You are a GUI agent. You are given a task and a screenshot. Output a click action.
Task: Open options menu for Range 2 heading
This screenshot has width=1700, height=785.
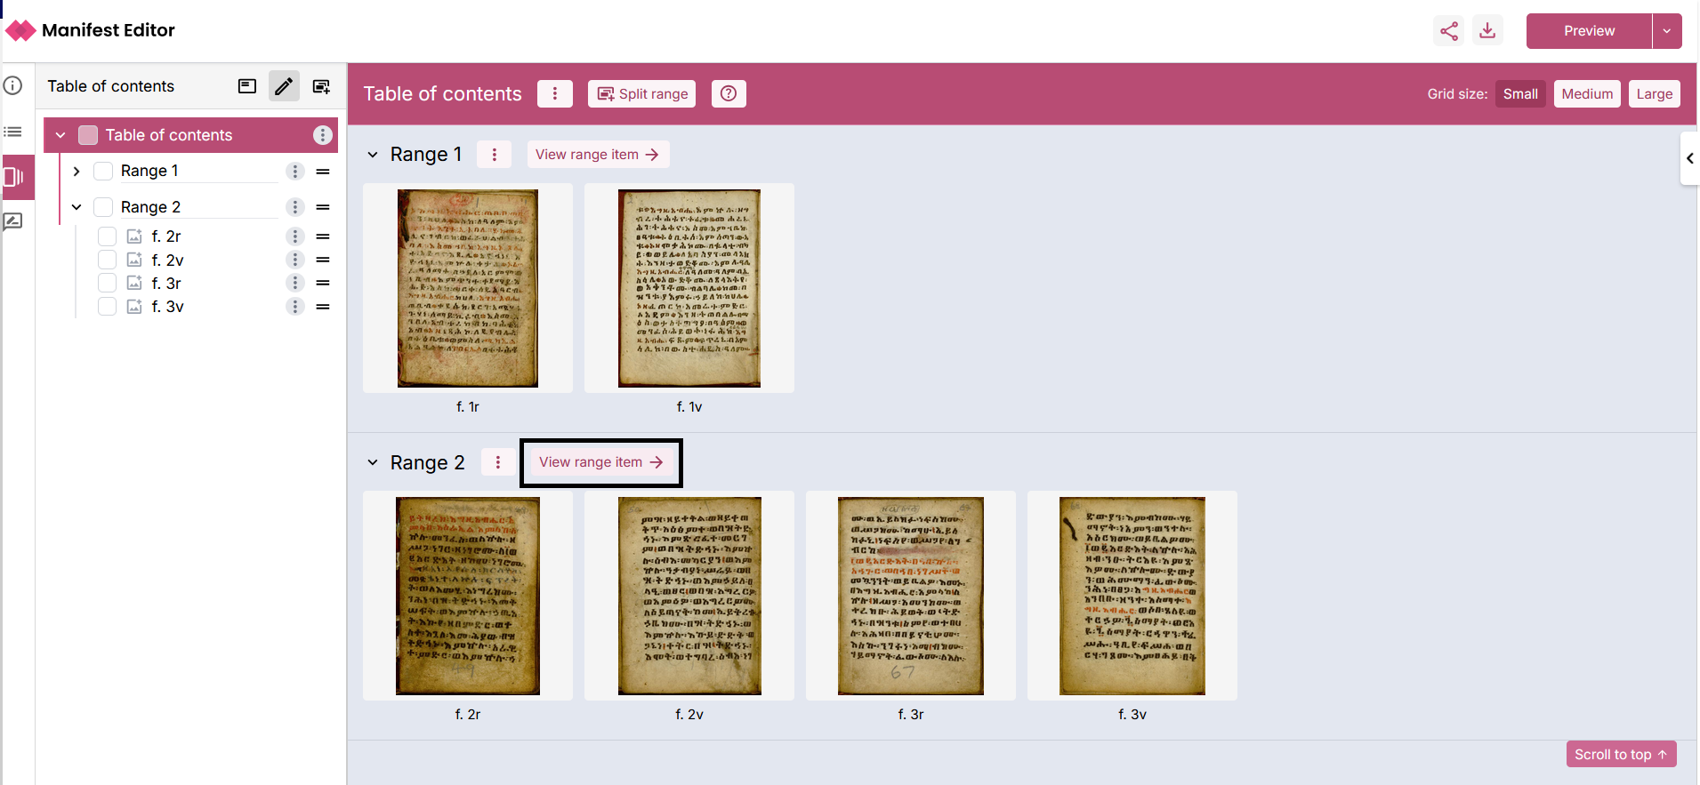coord(498,462)
